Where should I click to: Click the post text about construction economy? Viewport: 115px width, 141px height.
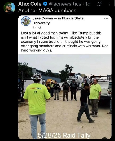(64, 42)
